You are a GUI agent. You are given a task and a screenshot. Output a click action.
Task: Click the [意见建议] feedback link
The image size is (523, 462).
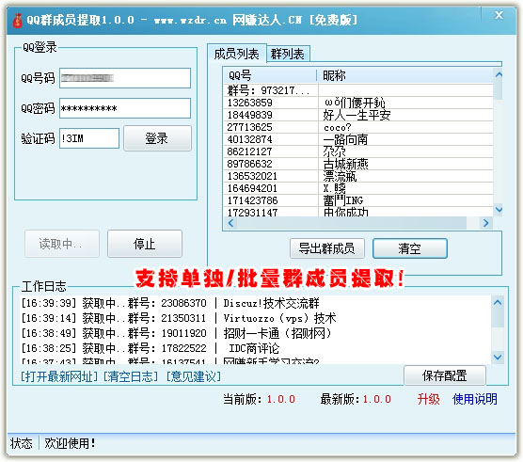point(194,376)
